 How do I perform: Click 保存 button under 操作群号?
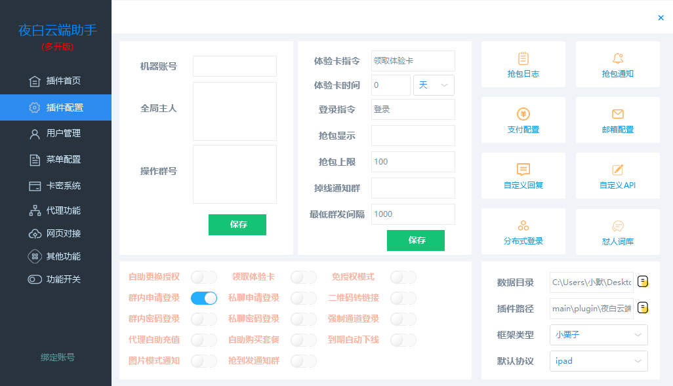coord(237,225)
